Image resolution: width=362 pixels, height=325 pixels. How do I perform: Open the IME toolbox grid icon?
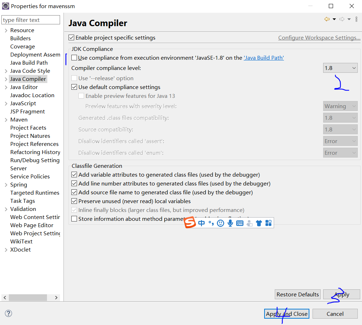pos(268,223)
